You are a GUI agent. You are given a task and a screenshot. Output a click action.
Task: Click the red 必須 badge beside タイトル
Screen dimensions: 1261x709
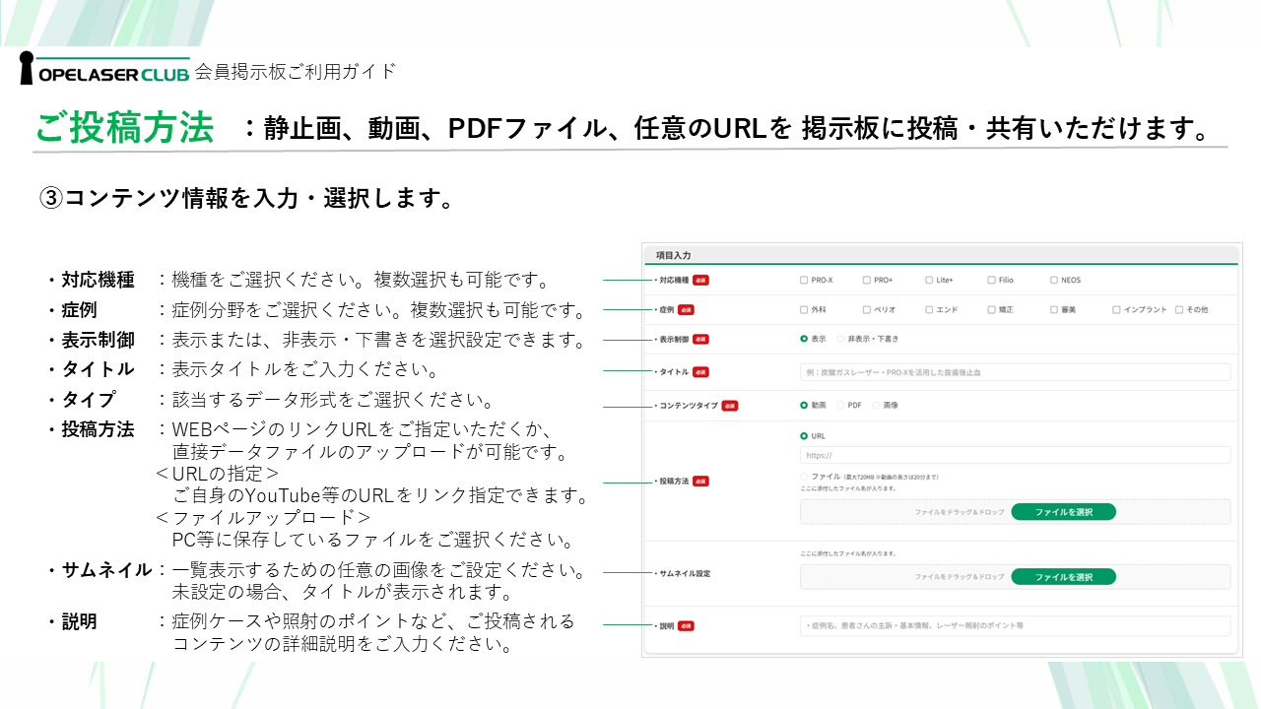click(700, 372)
